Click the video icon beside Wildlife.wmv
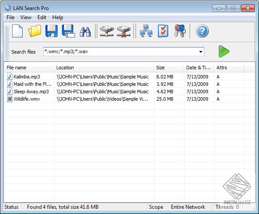 point(10,99)
